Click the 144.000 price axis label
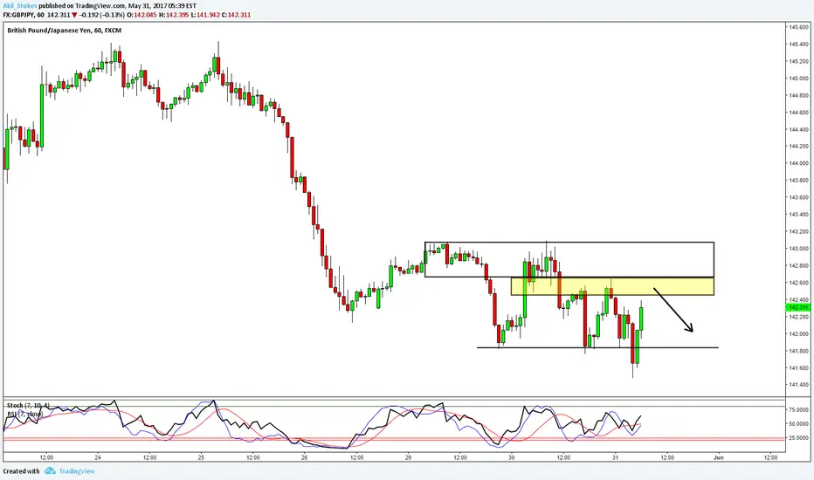Image resolution: width=814 pixels, height=480 pixels. [x=798, y=163]
